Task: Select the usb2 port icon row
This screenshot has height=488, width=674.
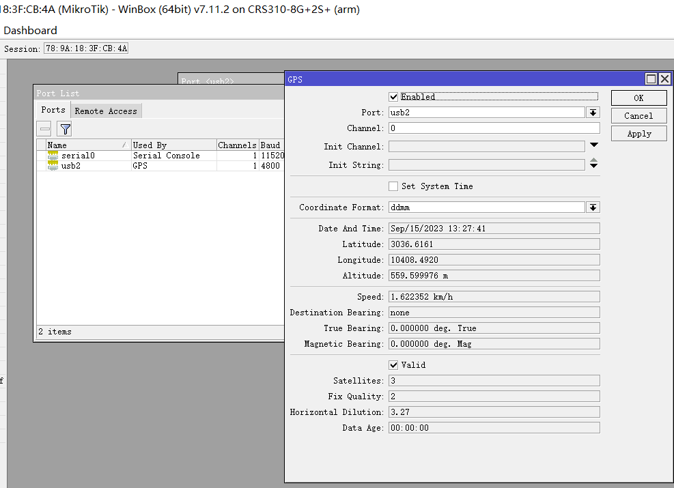Action: coord(53,166)
